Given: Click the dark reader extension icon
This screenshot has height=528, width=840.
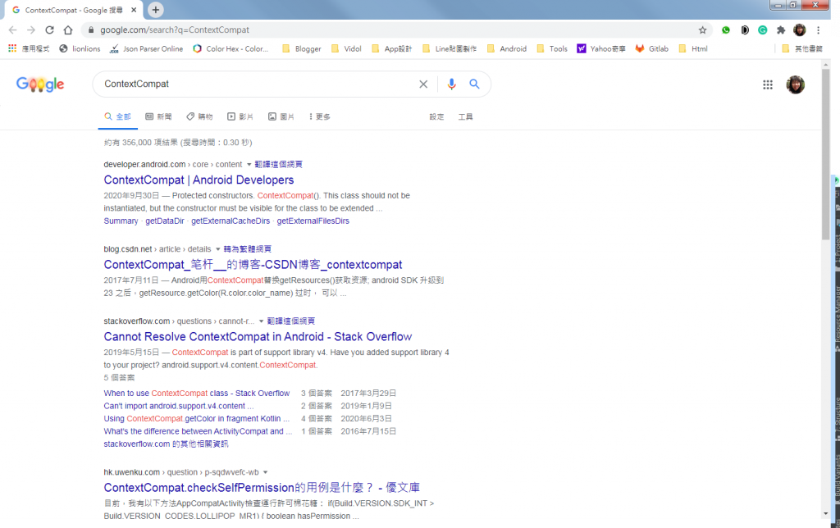Looking at the screenshot, I should pos(745,30).
